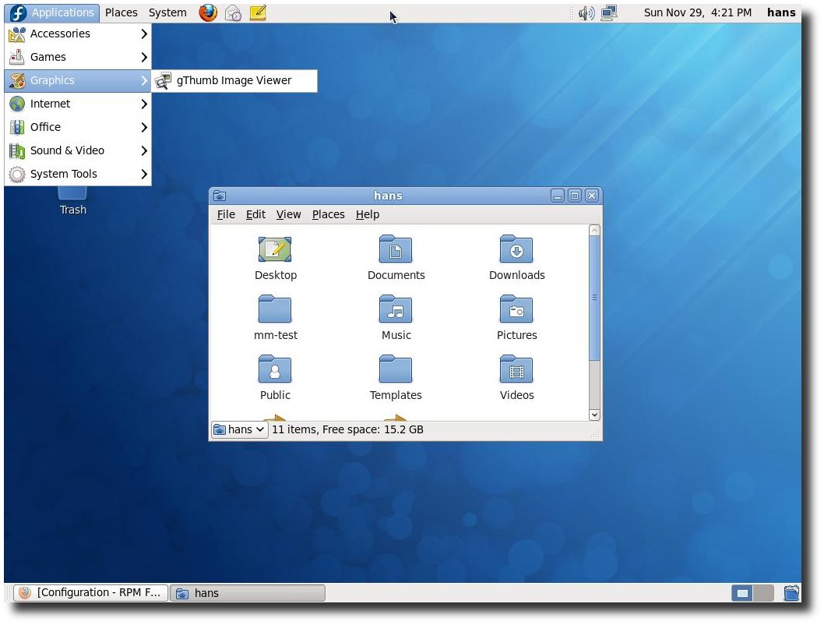The image size is (824, 625).
Task: Open the Places menu in top panel
Action: [121, 12]
